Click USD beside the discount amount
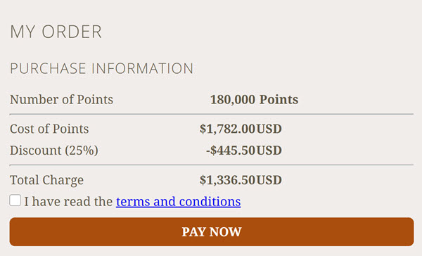Image resolution: width=422 pixels, height=256 pixels. [x=269, y=151]
